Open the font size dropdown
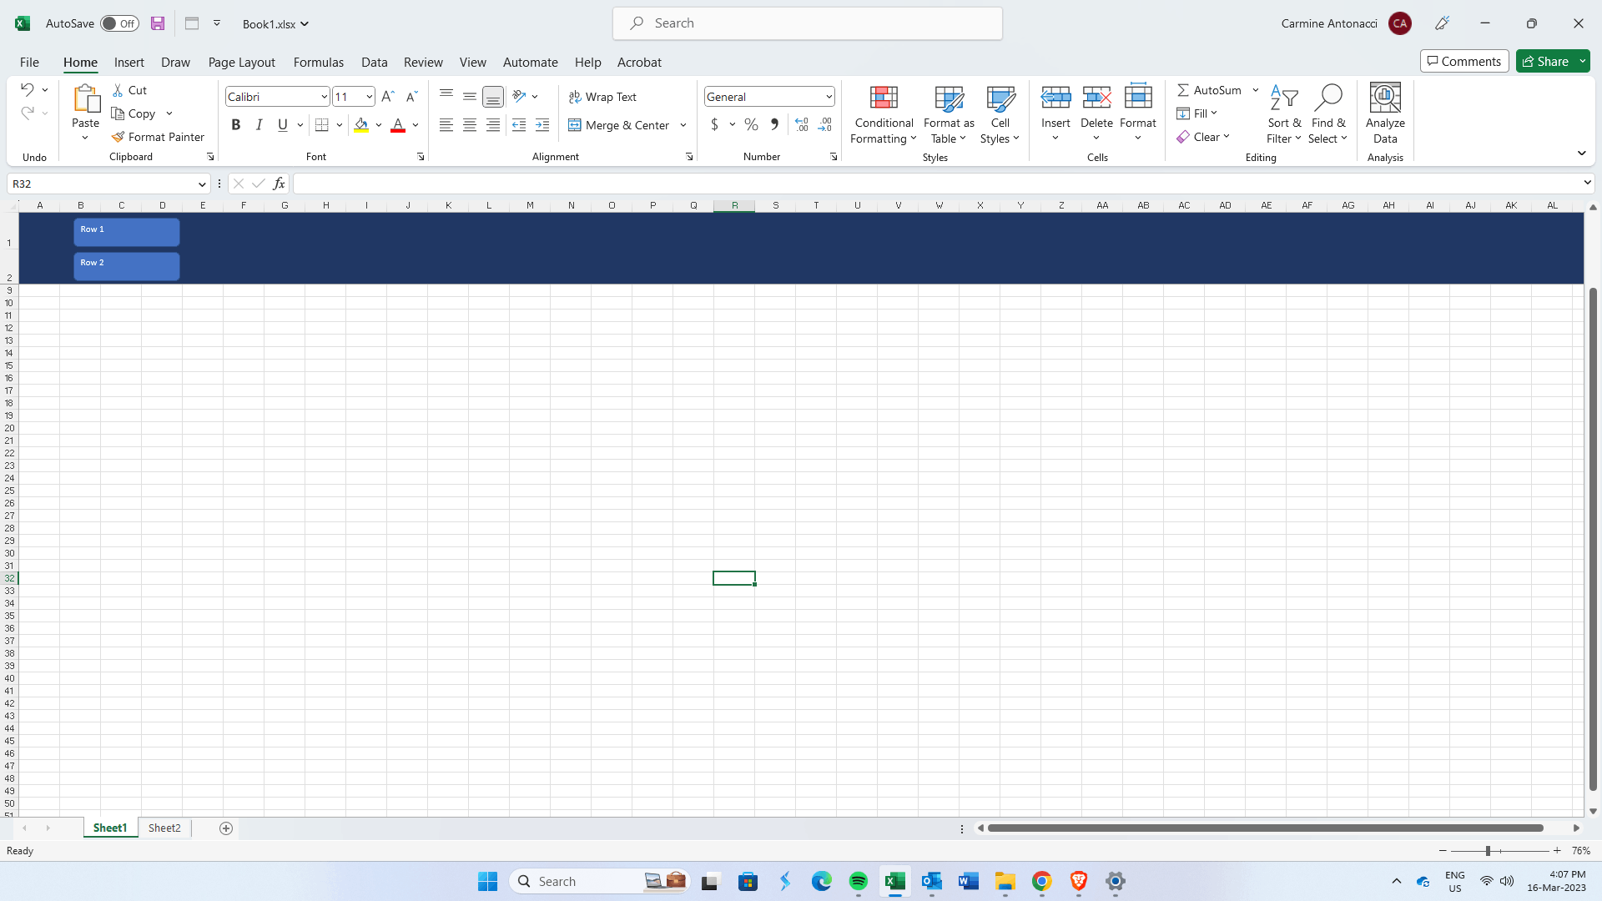Screen dimensions: 1602x901 click(x=368, y=96)
